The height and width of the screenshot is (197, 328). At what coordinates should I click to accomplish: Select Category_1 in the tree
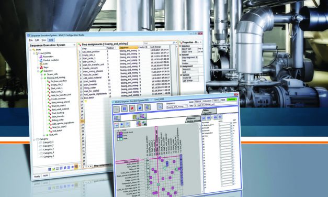48,143
